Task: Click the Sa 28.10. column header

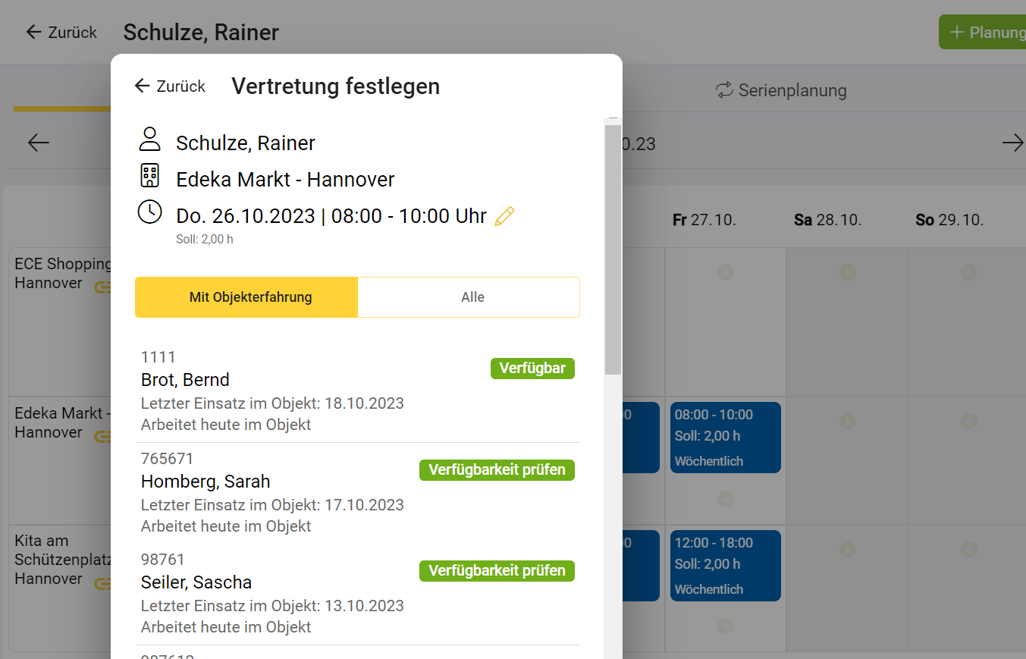Action: pos(827,221)
